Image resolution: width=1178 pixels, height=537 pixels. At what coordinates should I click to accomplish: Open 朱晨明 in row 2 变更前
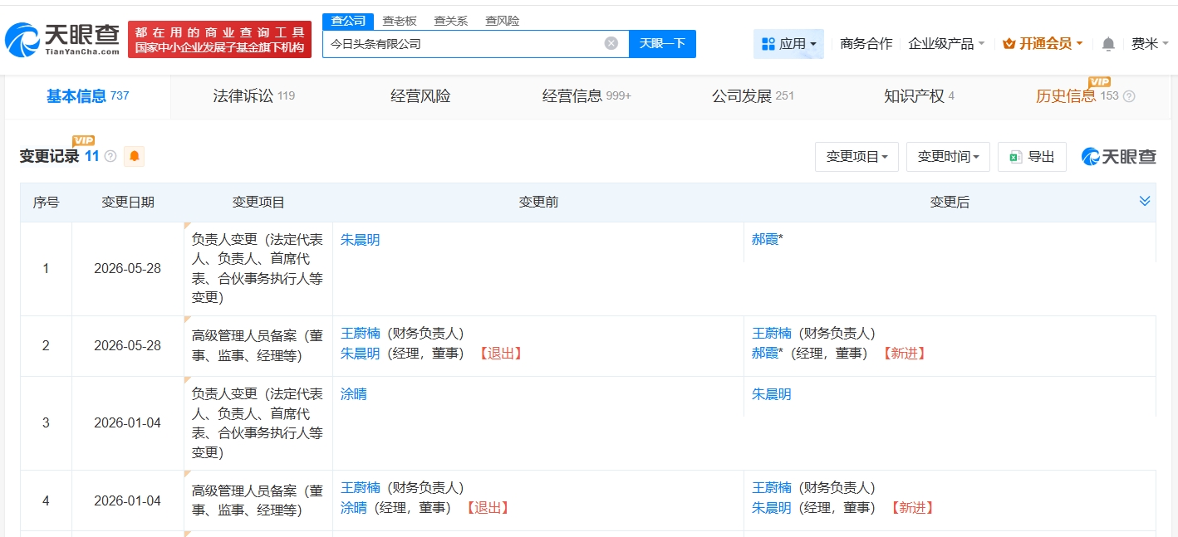click(x=360, y=354)
